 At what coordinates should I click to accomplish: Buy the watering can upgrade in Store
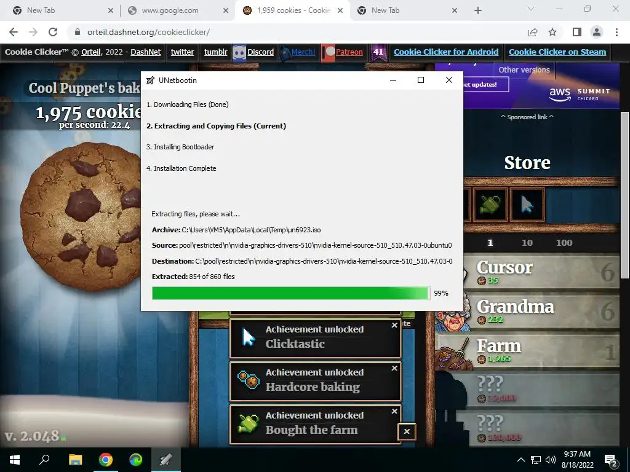tap(490, 204)
